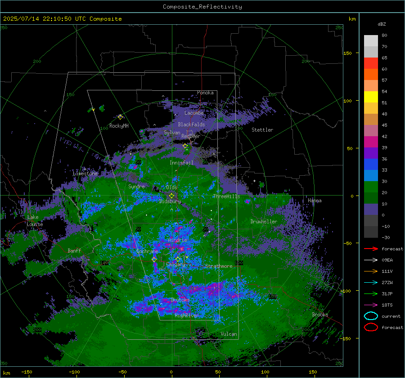Viewport: 405px width, 378px height.
Task: Click the Calgary city label
Action: [x=175, y=264]
